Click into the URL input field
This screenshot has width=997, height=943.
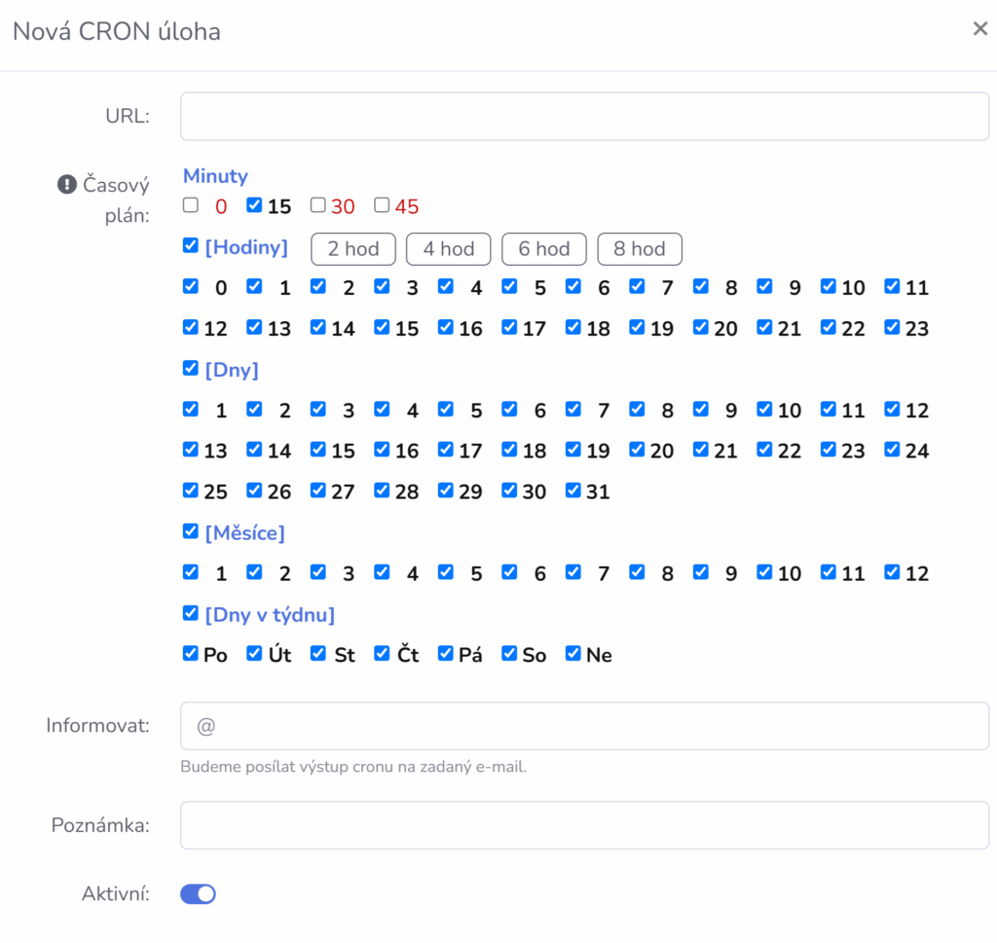coord(584,117)
